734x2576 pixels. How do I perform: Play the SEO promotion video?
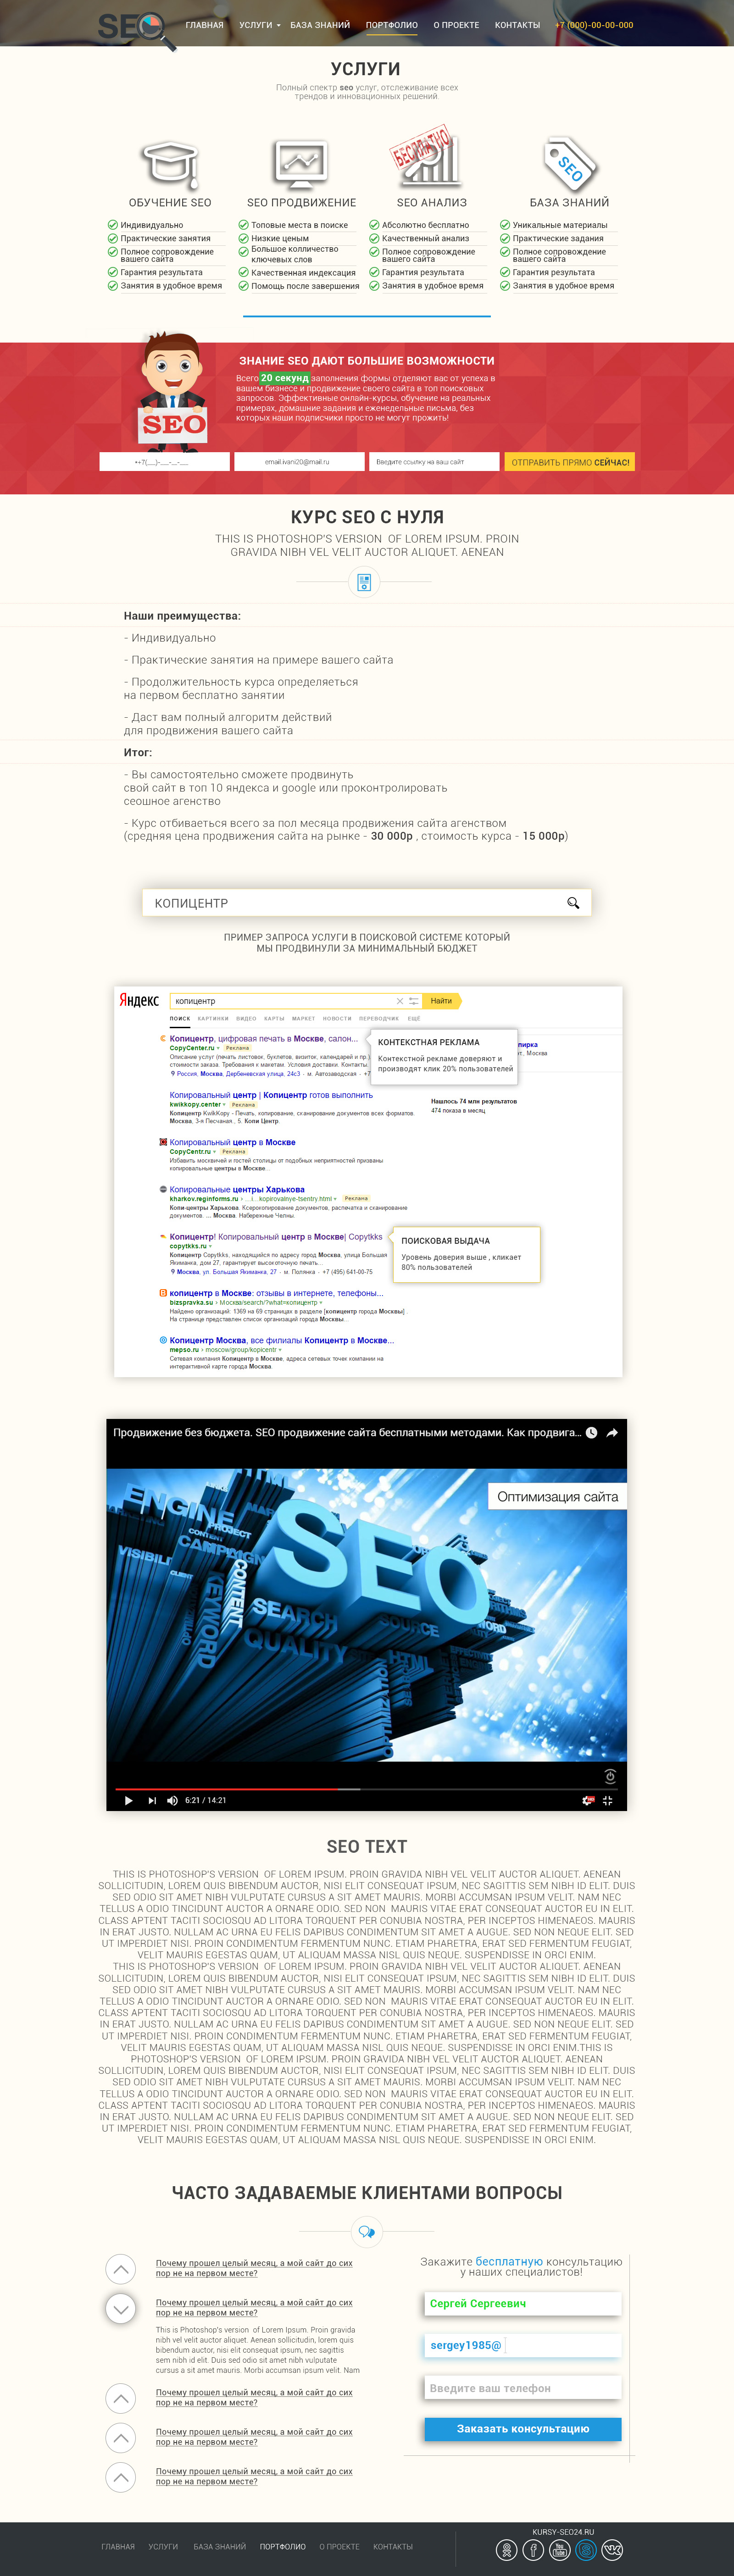pos(128,1800)
